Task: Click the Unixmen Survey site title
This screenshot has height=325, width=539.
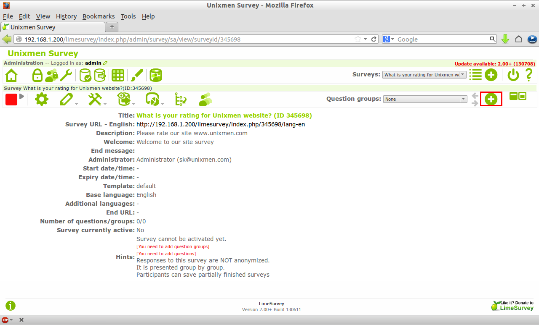Action: coord(43,53)
